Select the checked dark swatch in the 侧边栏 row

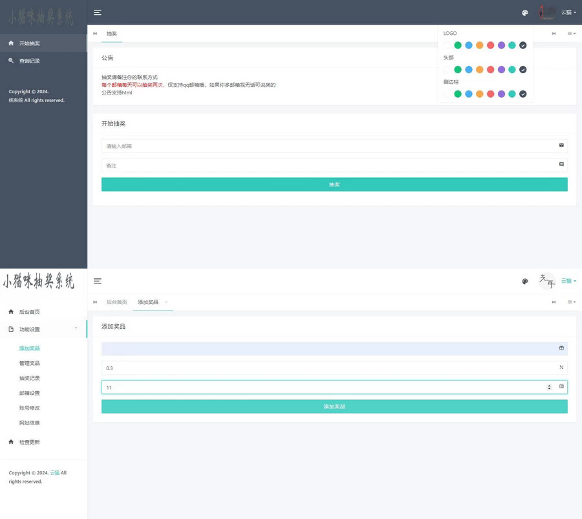click(523, 94)
